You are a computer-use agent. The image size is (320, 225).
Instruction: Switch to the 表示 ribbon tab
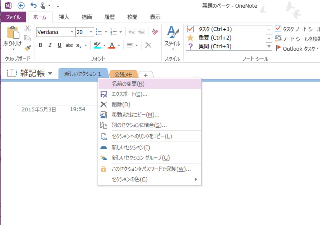(x=155, y=17)
